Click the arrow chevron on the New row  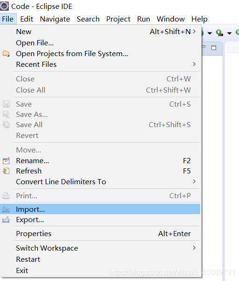tap(194, 31)
